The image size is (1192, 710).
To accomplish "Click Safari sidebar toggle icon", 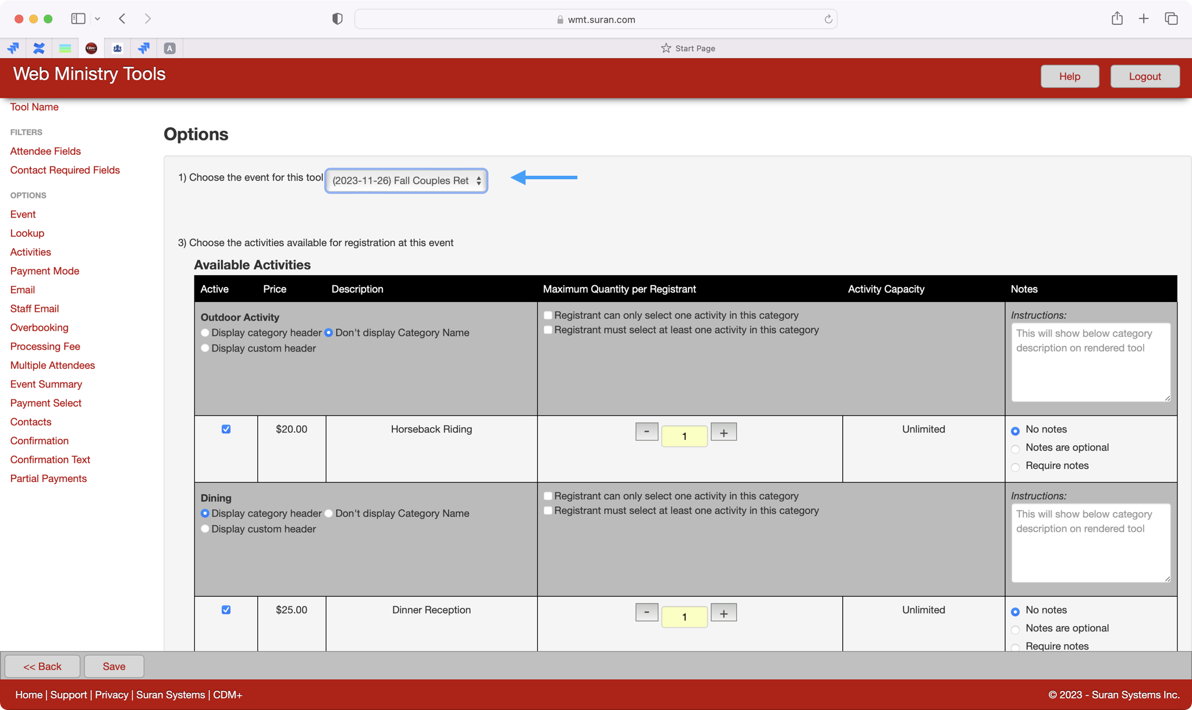I will 78,19.
